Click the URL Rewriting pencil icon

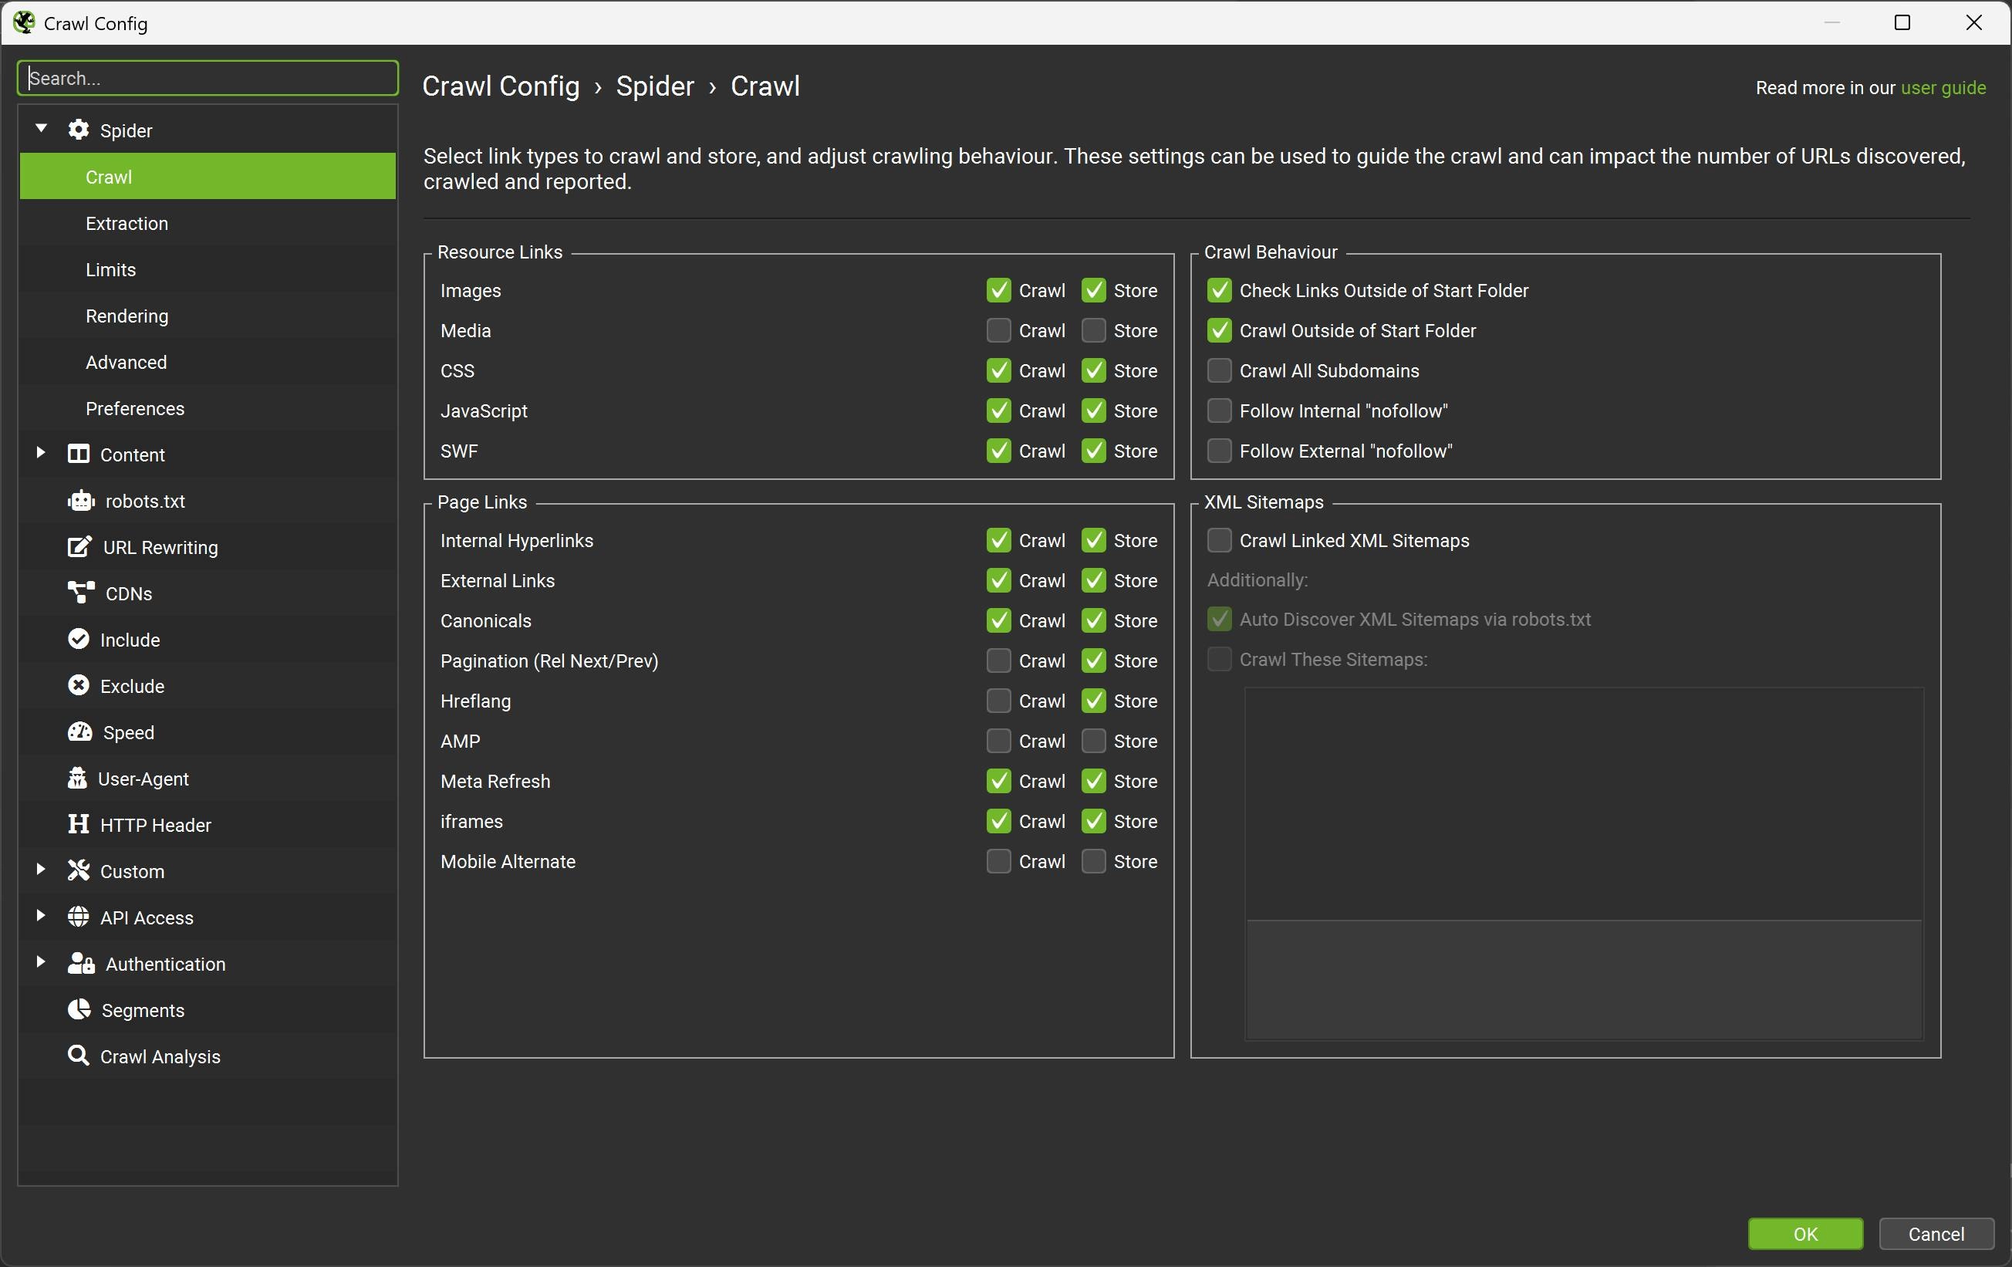[x=79, y=547]
